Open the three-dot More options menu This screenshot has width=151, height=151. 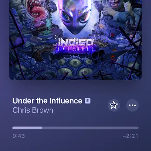[132, 105]
